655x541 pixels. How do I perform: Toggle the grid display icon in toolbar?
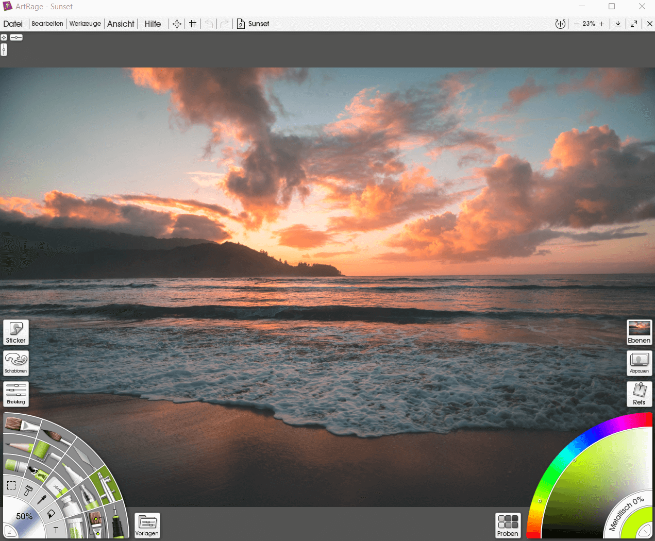[x=193, y=24]
